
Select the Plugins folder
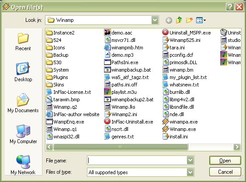tap(57, 77)
